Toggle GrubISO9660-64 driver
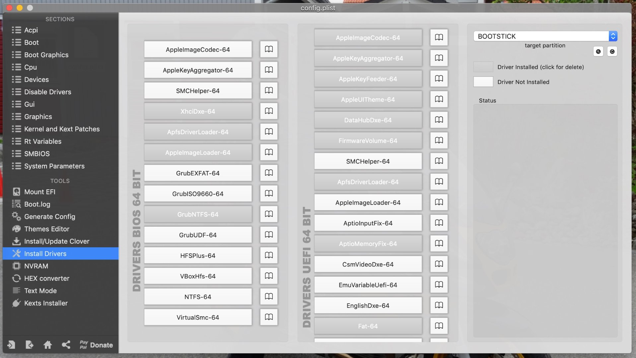The image size is (636, 358). [x=198, y=194]
